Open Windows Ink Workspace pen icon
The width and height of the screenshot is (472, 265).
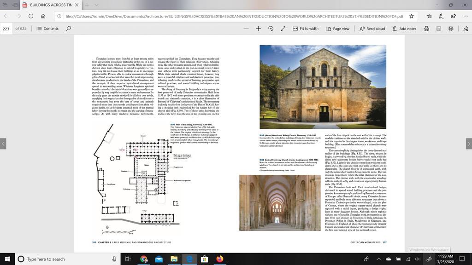click(429, 259)
